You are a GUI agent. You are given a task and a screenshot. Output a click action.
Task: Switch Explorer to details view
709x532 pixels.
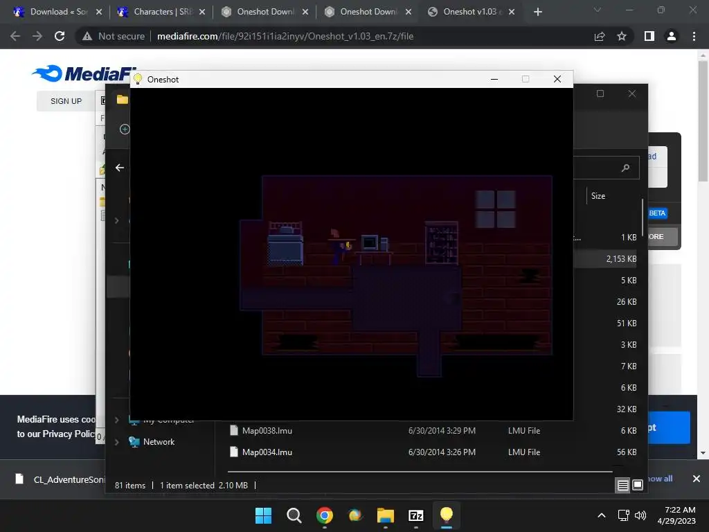(x=622, y=485)
